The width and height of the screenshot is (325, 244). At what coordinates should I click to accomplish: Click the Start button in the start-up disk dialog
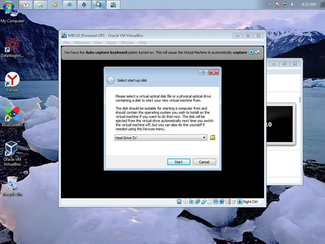click(179, 162)
